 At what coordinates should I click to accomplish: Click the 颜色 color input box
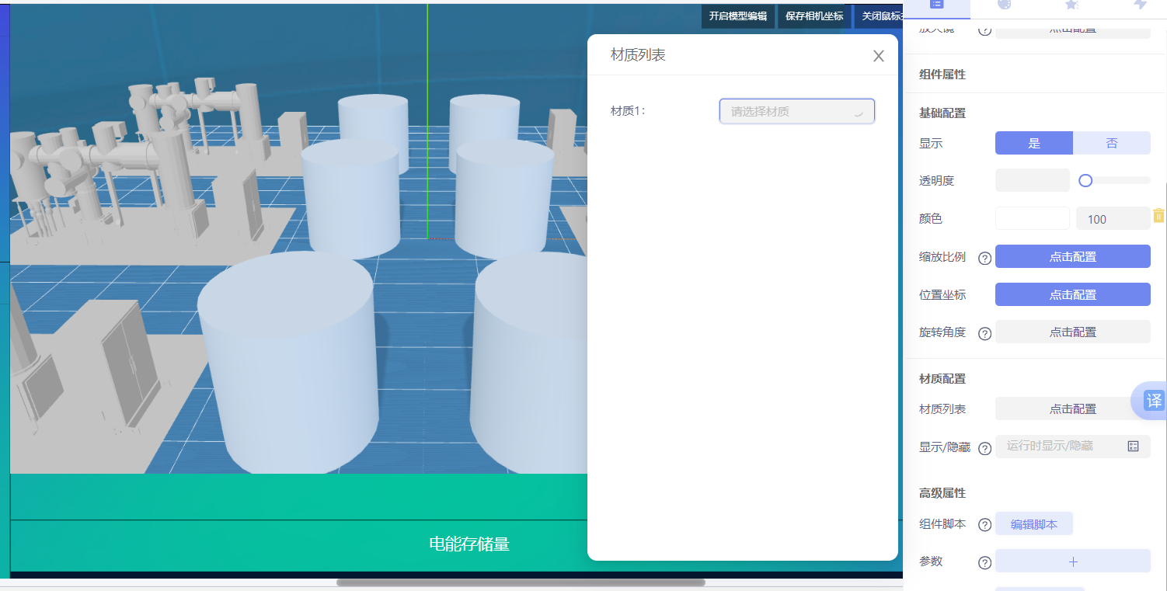click(1032, 218)
